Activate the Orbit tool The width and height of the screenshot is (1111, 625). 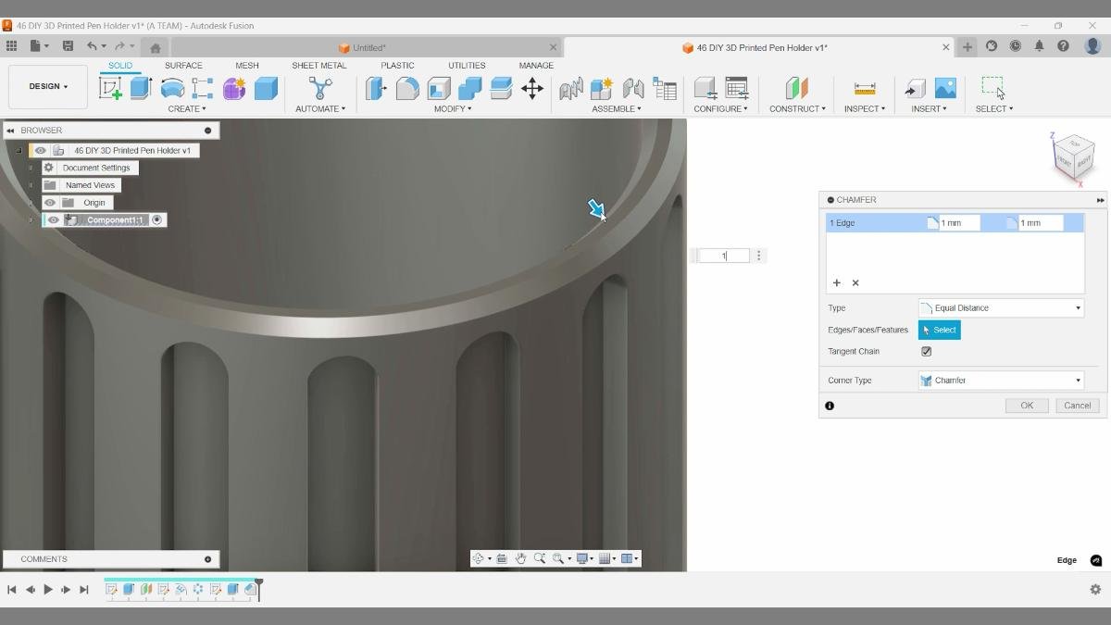pos(480,558)
